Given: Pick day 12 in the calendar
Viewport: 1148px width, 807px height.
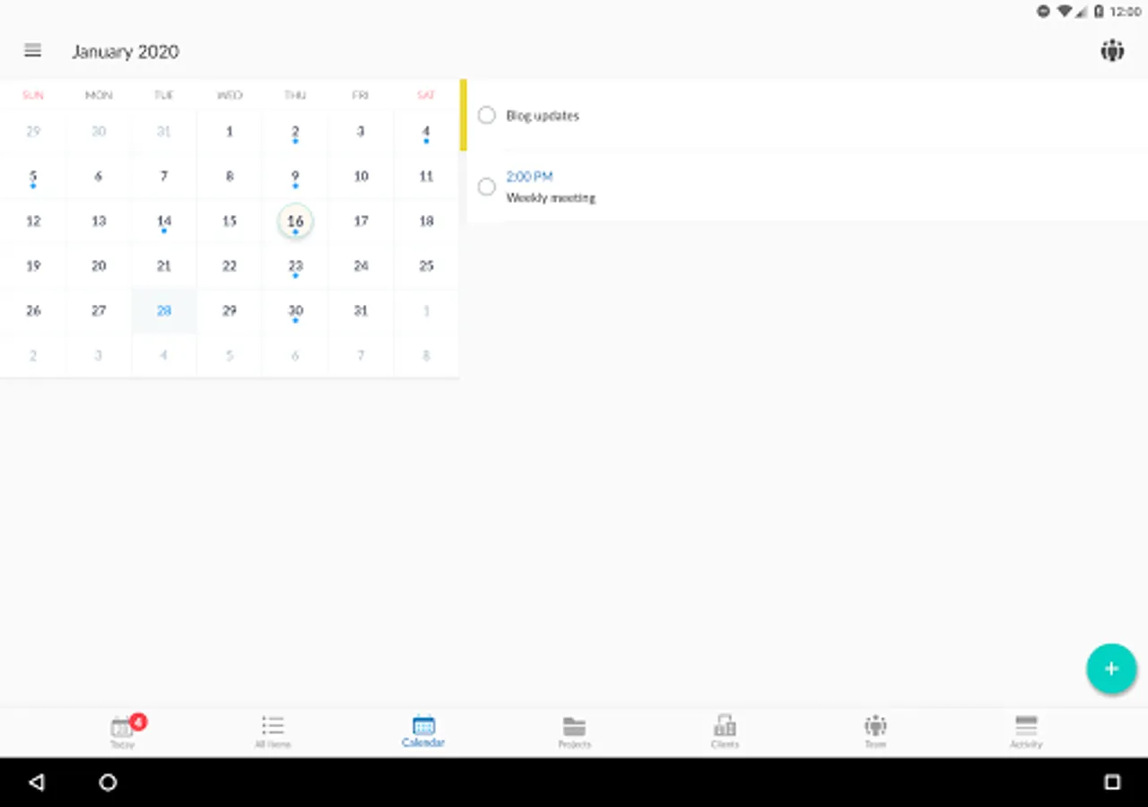Looking at the screenshot, I should pos(33,221).
